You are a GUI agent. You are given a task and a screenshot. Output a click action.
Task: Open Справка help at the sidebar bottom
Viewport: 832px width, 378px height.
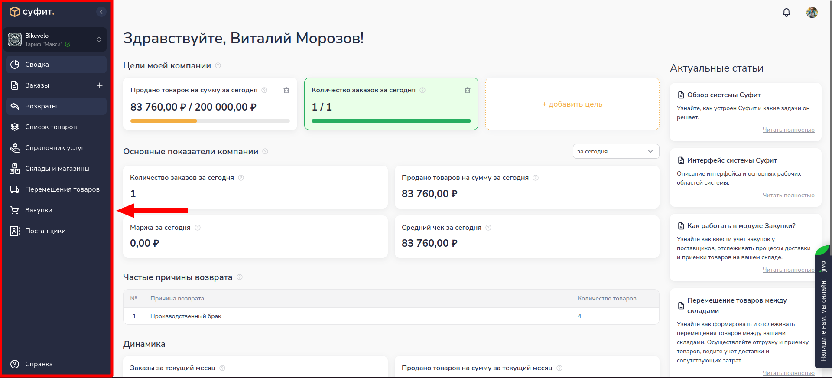(56, 364)
